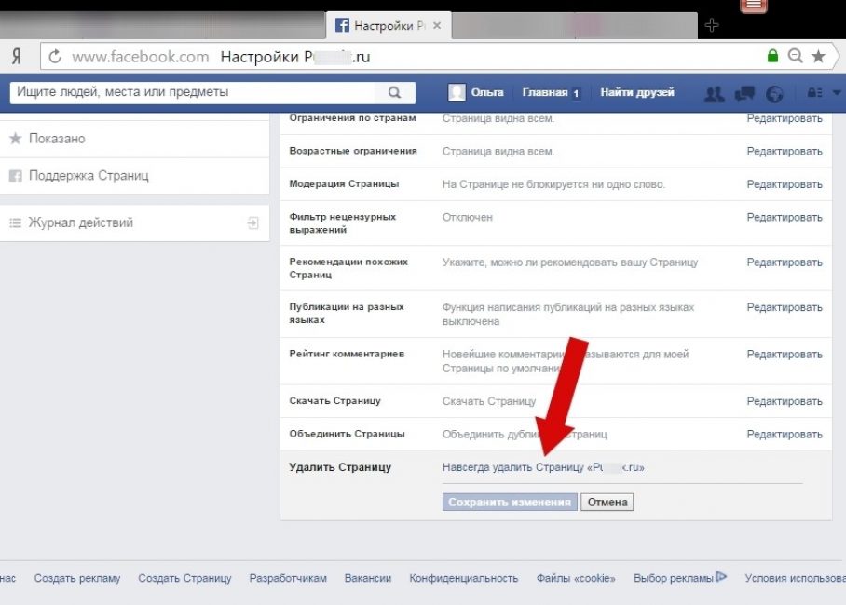Open the friend requests icon

[715, 94]
